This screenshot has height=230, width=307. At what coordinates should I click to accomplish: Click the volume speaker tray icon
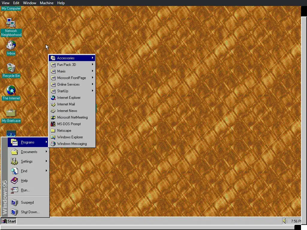click(285, 221)
